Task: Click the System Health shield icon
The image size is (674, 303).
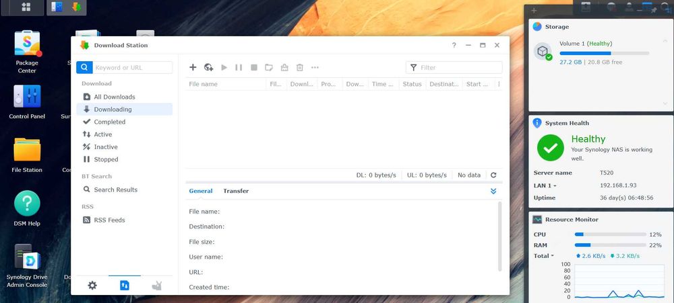Action: point(537,123)
